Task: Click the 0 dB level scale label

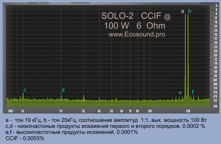Action: [x=217, y=10]
